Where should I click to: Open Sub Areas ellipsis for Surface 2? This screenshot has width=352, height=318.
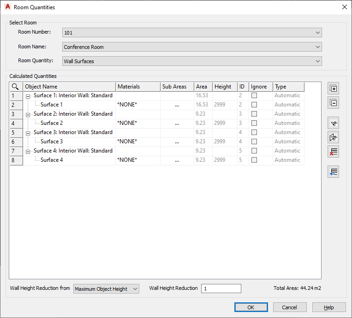pos(177,123)
